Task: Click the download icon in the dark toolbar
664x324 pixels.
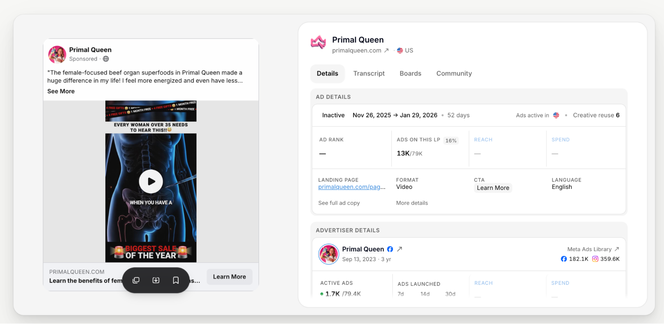Action: click(156, 280)
